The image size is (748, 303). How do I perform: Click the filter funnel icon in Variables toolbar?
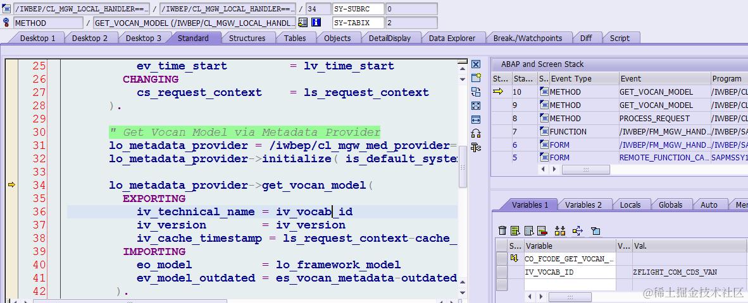click(x=595, y=230)
